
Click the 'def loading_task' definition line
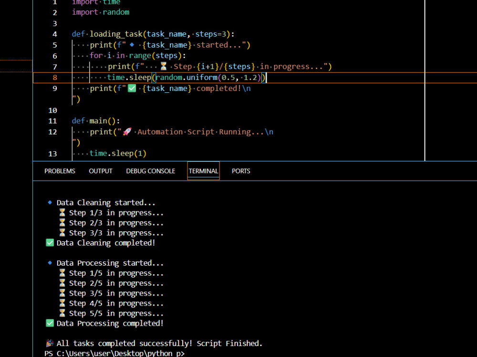(153, 34)
